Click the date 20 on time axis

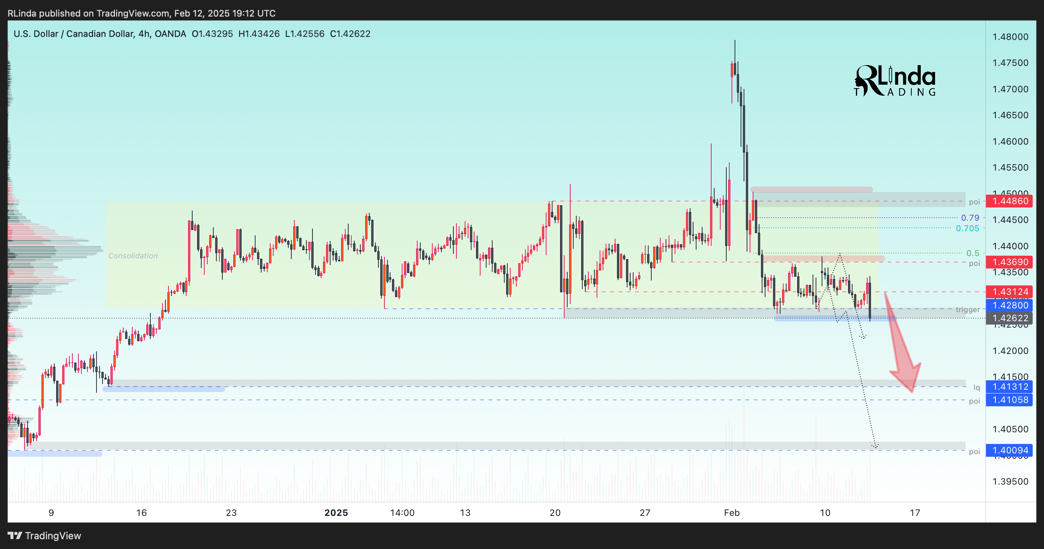coord(555,512)
